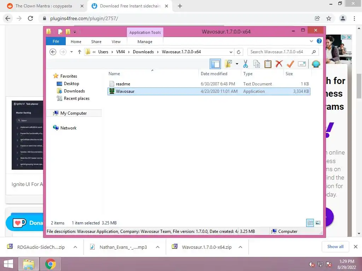
Task: Bookmark this page star icon
Action: (329, 18)
